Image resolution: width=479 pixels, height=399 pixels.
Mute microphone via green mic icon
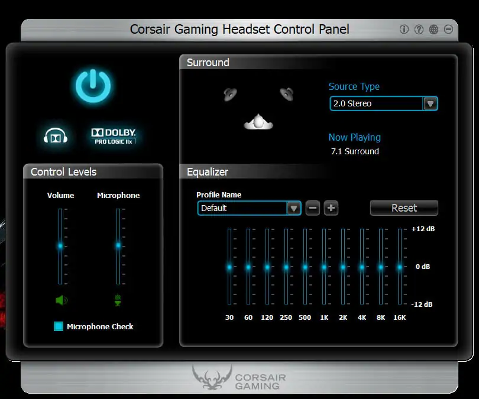[118, 300]
